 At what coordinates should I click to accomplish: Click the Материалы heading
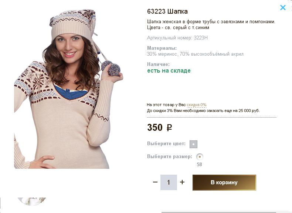click(162, 48)
